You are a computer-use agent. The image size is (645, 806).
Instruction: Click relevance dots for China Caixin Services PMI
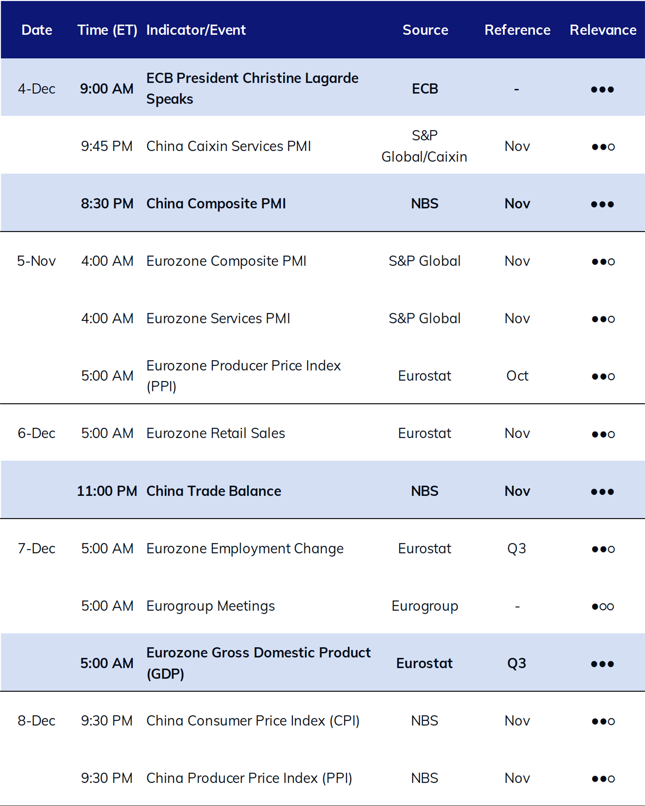click(x=603, y=147)
